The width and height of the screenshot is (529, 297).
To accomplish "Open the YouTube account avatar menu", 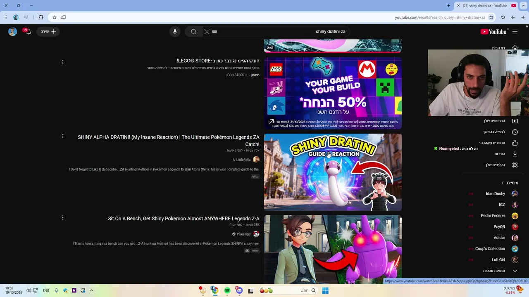I will click(x=12, y=32).
